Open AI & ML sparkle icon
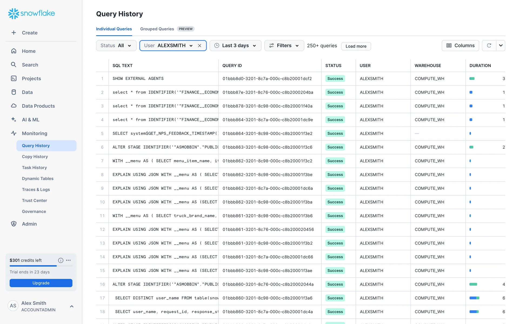Viewport: 519px width, 324px height. tap(14, 119)
